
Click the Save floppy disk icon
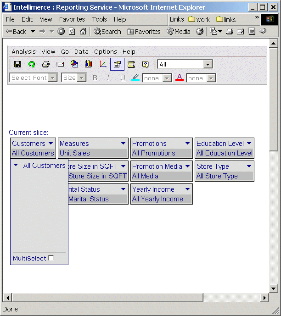pyautogui.click(x=17, y=64)
